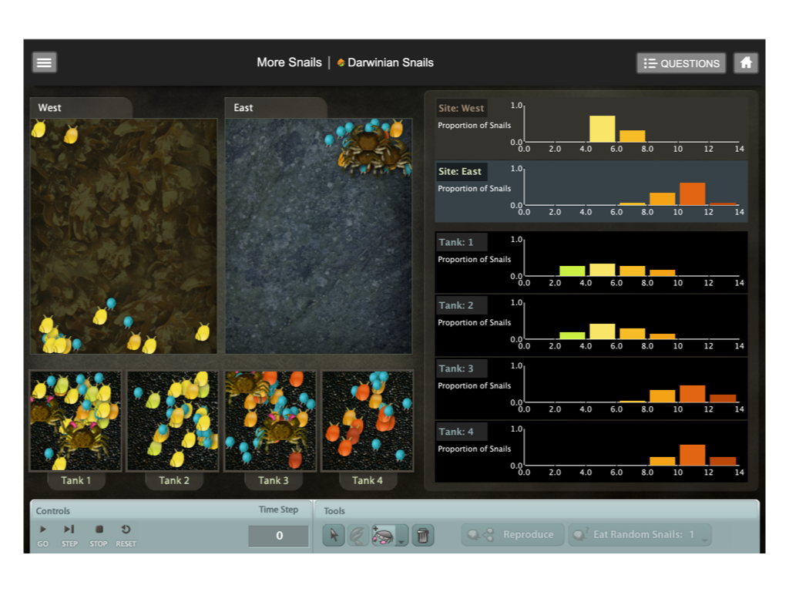Click the trash can delete tool
The image size is (789, 592).
(422, 536)
